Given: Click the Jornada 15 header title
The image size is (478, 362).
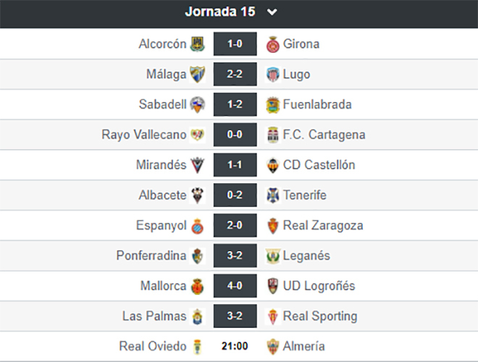Looking at the screenshot, I should click(x=221, y=12).
